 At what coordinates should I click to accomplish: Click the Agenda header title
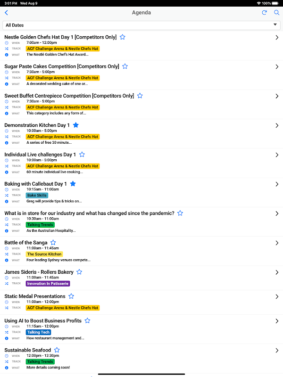tap(141, 13)
